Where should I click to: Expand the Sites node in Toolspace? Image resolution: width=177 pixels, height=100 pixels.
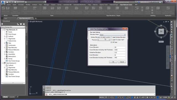click(5, 43)
